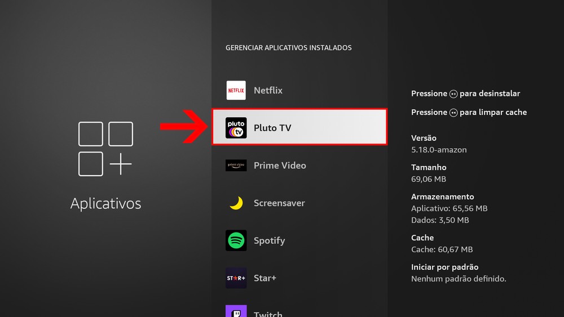
Task: Click the Tamanho label
Action: (429, 167)
